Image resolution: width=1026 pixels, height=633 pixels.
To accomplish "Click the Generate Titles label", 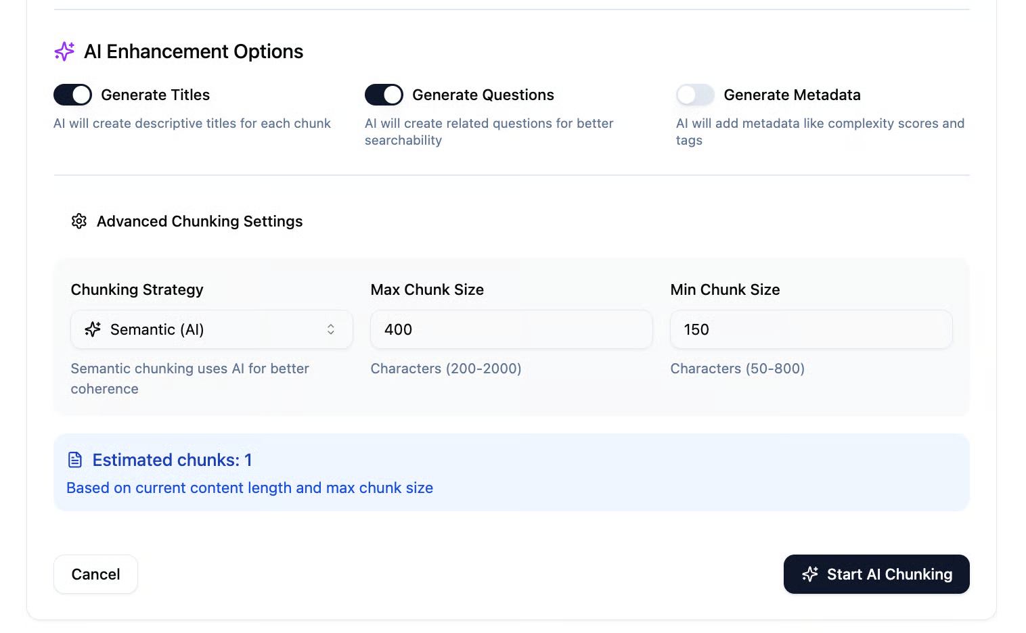I will 156,95.
